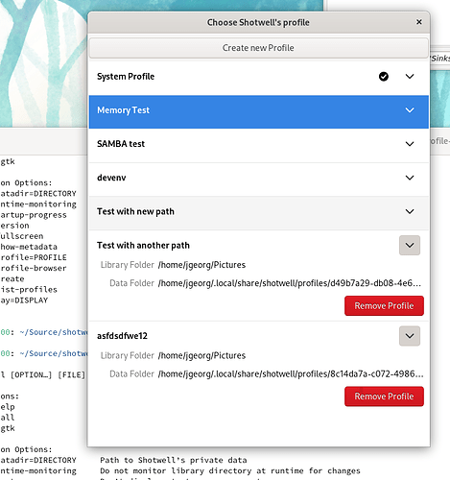Expand the SAMBA test profile chevron
Screen dimensions: 450x480
pyautogui.click(x=410, y=144)
